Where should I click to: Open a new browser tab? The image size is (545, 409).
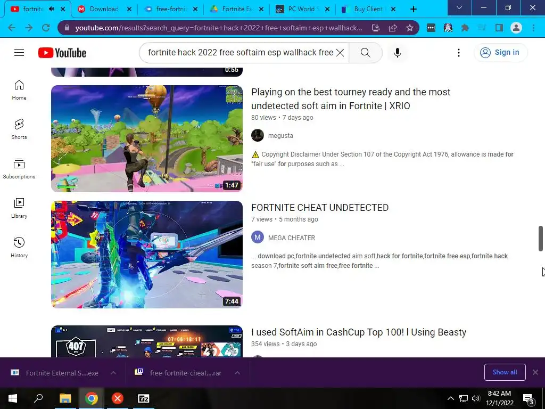[413, 9]
